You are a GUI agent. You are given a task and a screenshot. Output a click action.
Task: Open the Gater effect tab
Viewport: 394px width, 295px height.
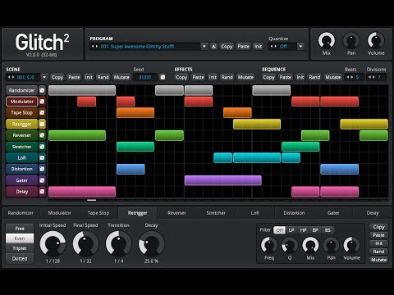click(333, 213)
